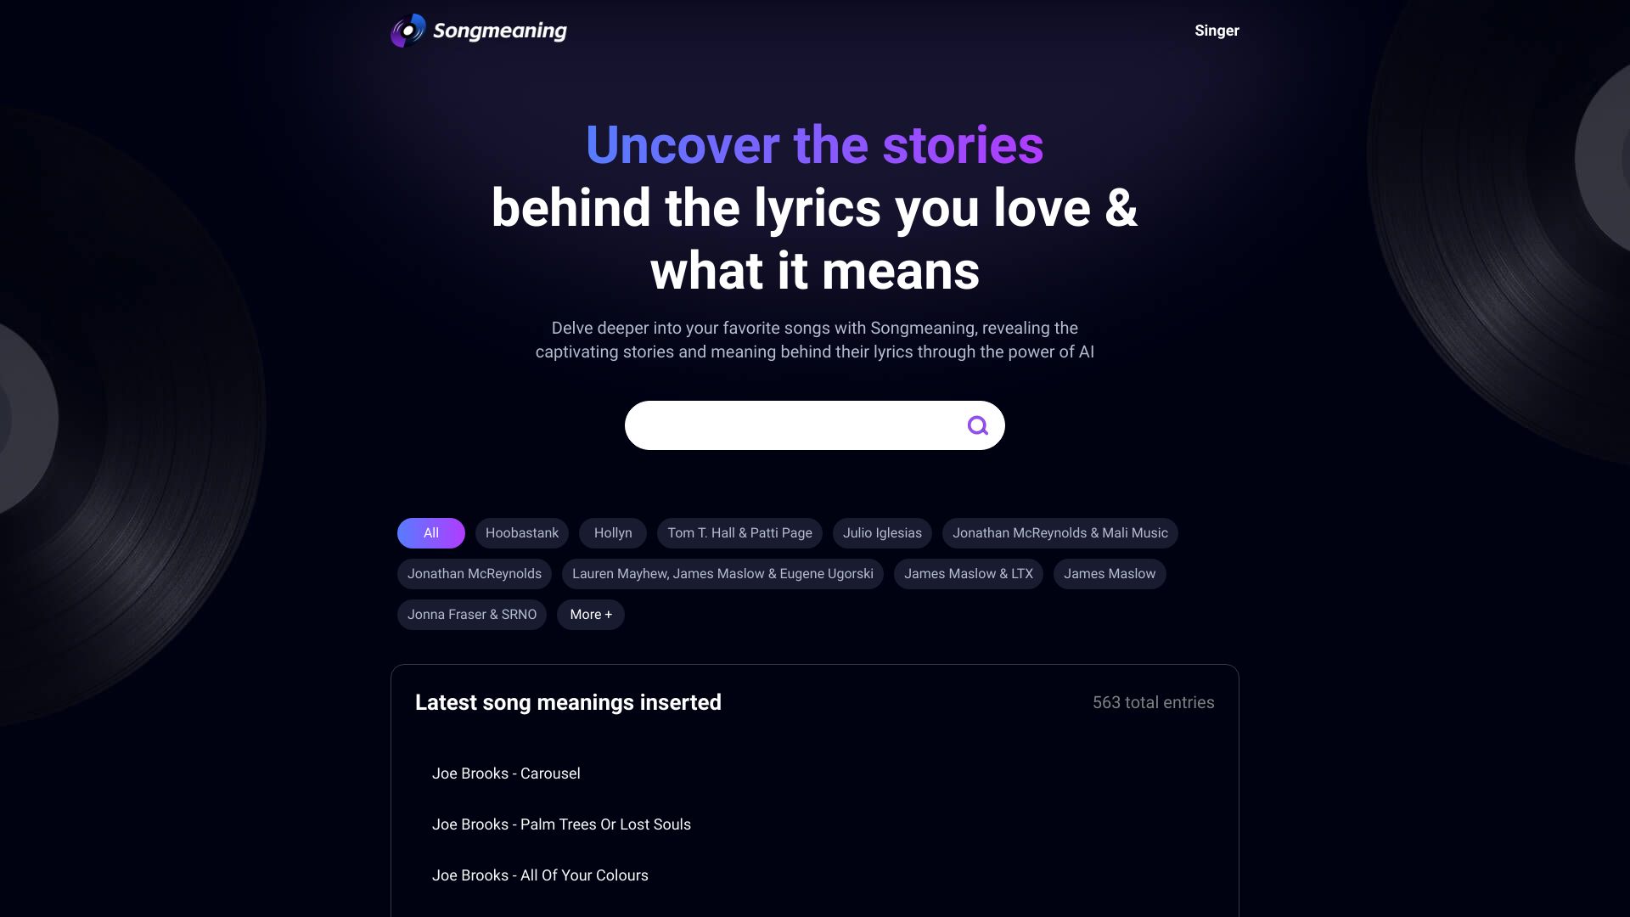Click the Hoobastank filter tag
The height and width of the screenshot is (917, 1630).
point(522,533)
